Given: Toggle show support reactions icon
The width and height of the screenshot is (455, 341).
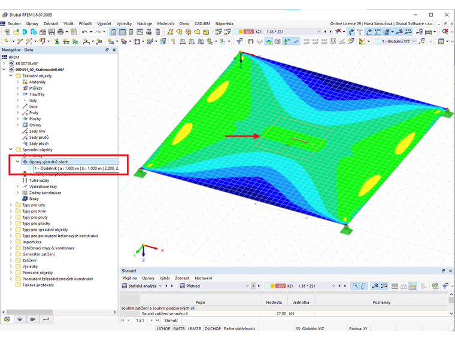Looking at the screenshot, I should pos(287,41).
